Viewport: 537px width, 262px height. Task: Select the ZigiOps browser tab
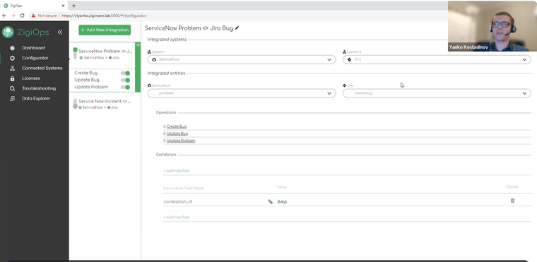34,6
